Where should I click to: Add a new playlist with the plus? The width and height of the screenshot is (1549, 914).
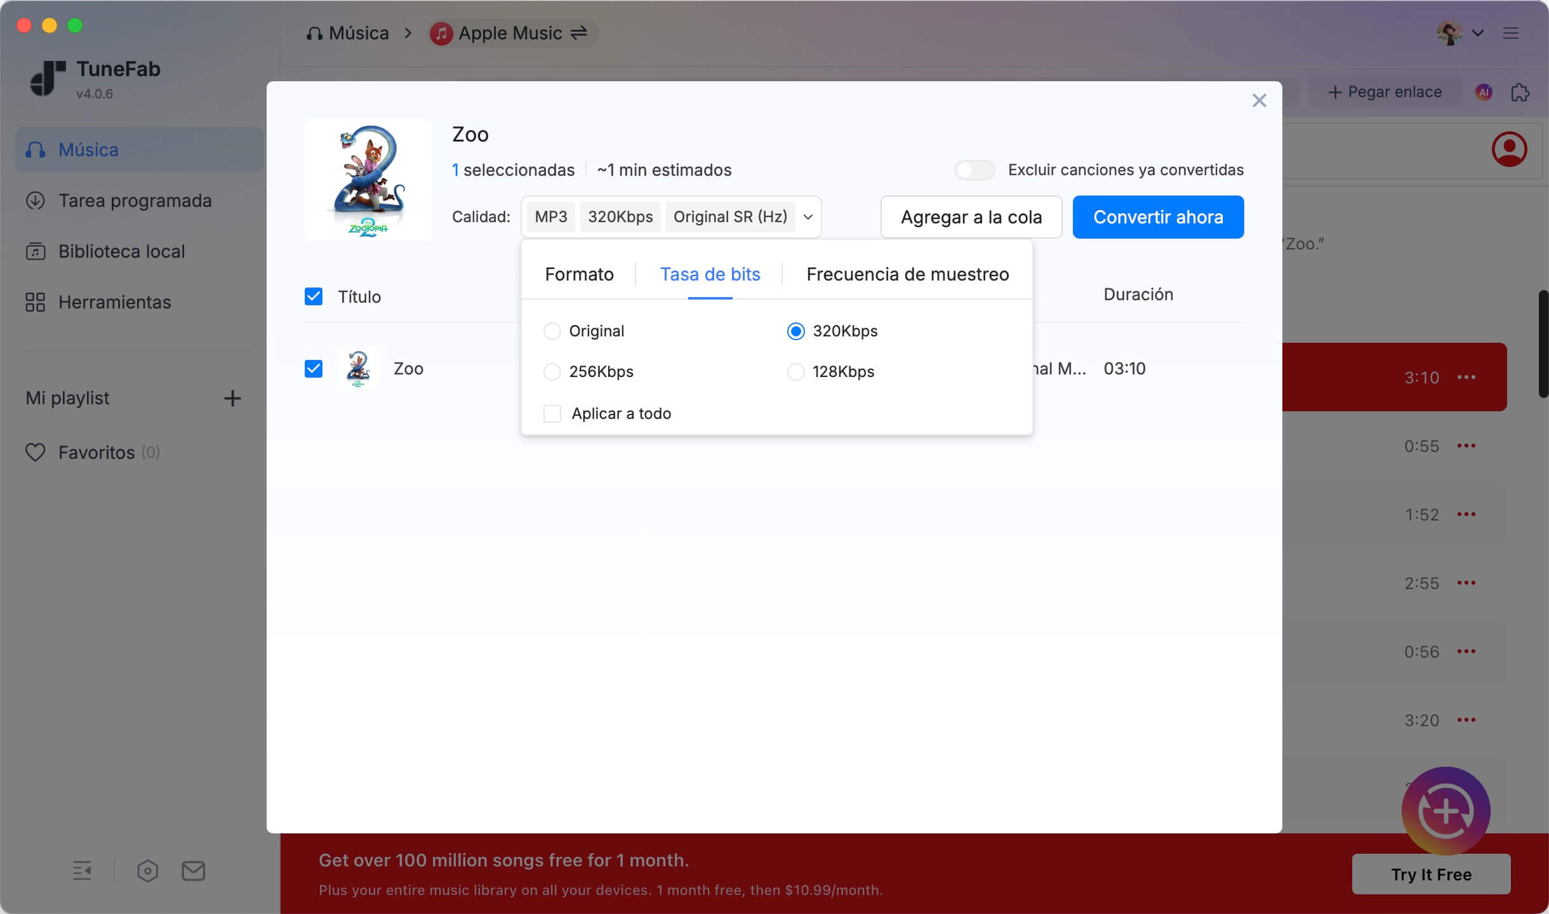[232, 398]
